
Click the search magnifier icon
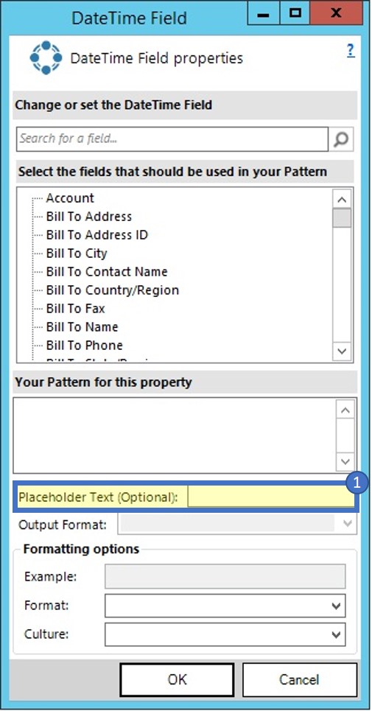tap(341, 139)
